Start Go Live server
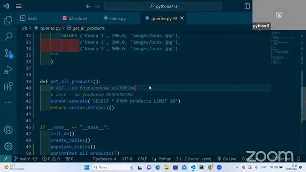Screen dimensions: 306x172 click(x=227, y=159)
